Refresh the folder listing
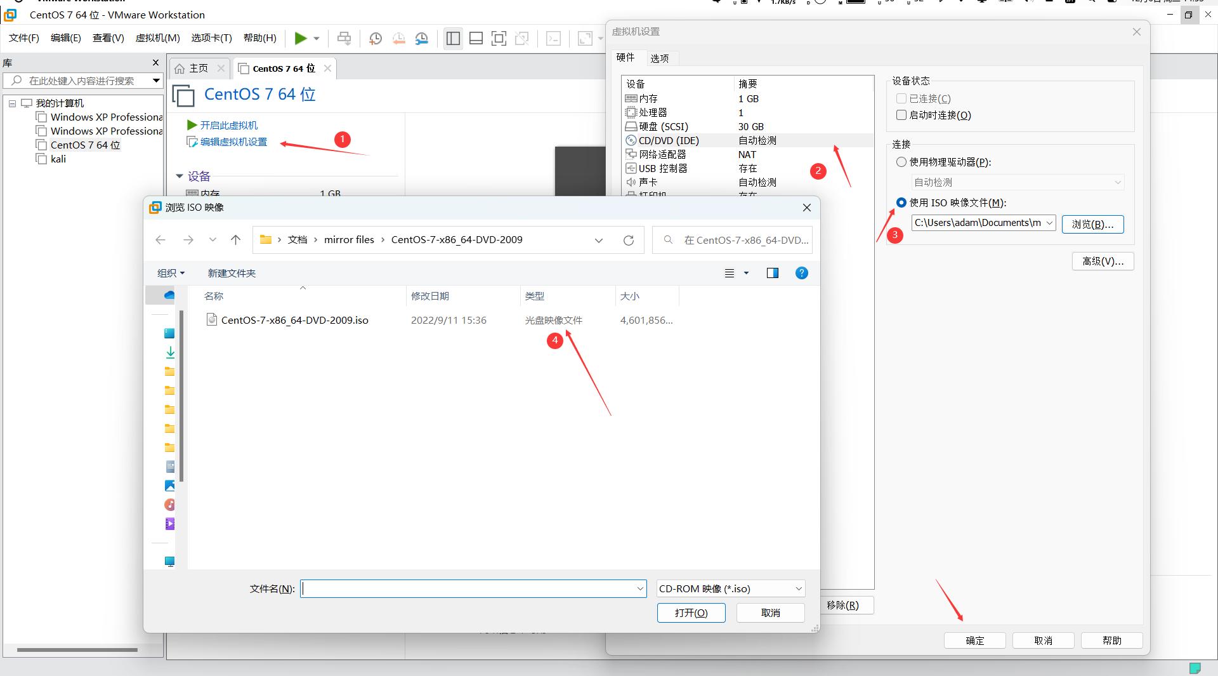Image resolution: width=1218 pixels, height=676 pixels. (629, 240)
